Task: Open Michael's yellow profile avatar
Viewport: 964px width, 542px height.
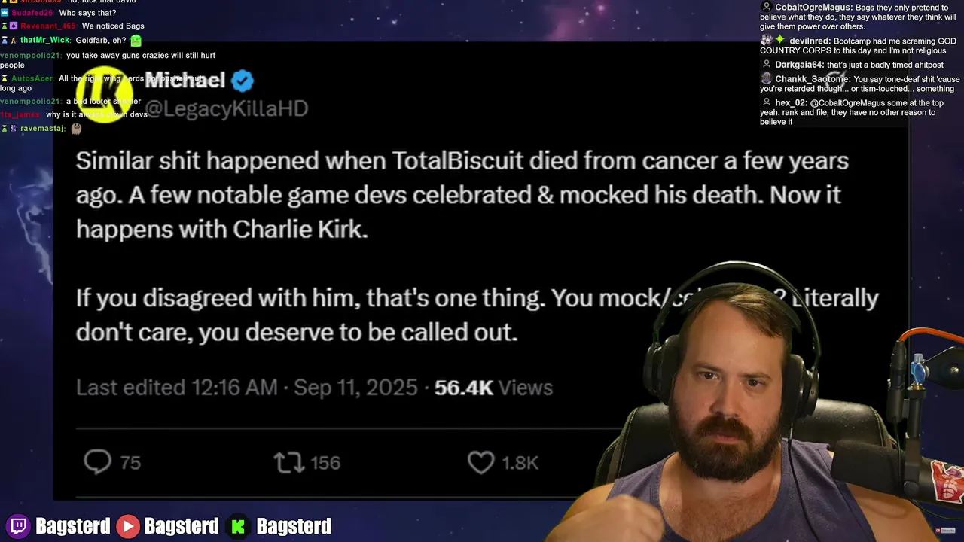Action: (x=104, y=93)
